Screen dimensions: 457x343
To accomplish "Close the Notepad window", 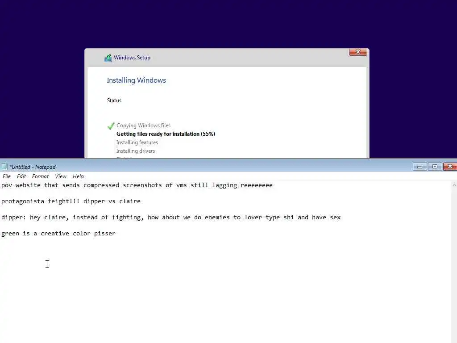I will [450, 167].
